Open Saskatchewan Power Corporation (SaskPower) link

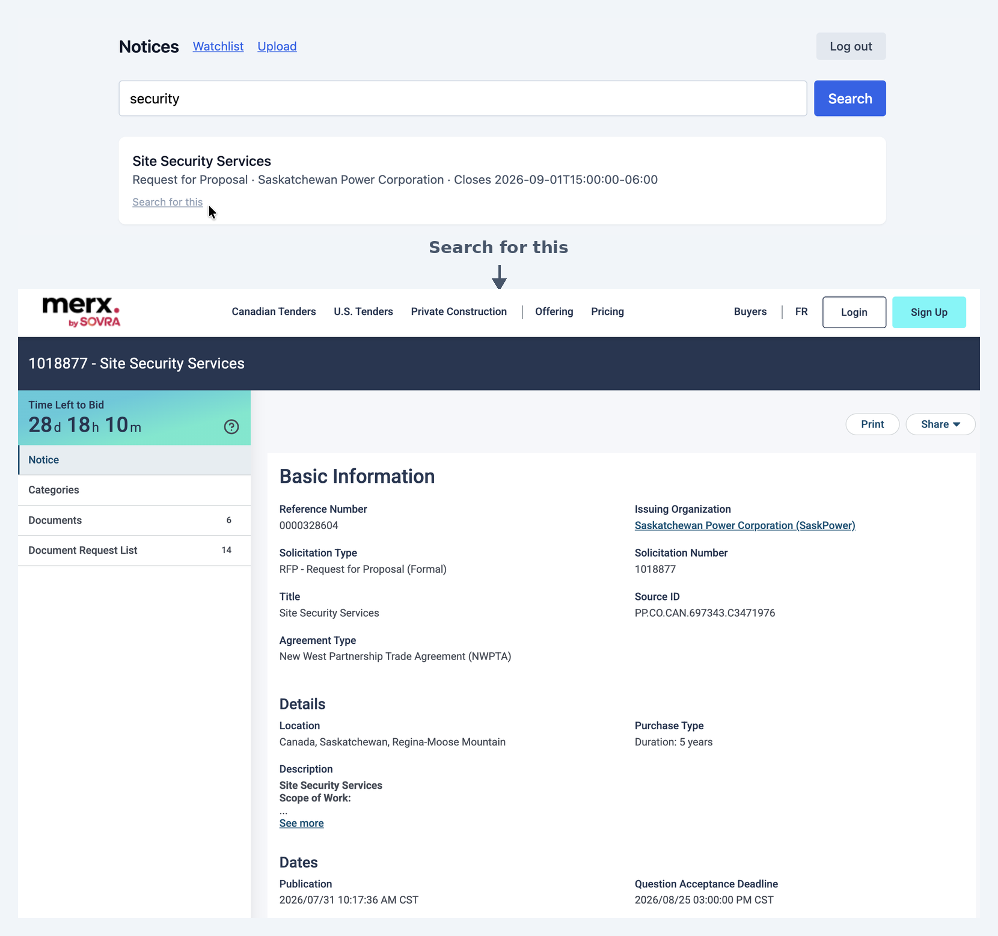[745, 525]
